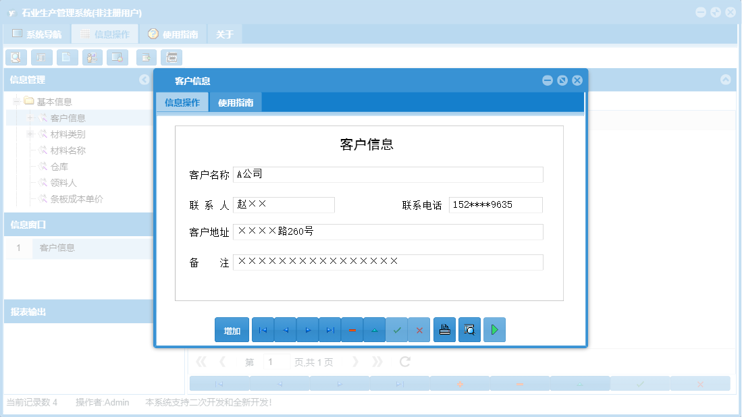Select the user management icon on the toolbar

(x=92, y=57)
